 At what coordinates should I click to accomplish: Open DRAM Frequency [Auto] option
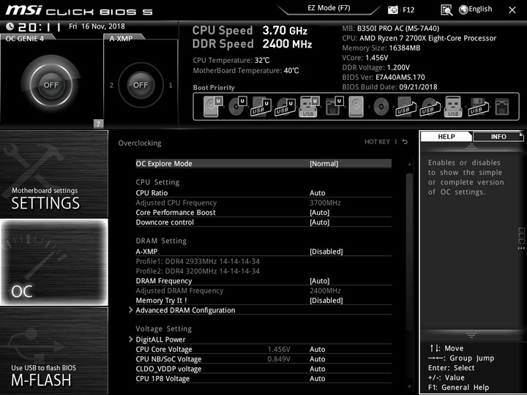pyautogui.click(x=263, y=281)
